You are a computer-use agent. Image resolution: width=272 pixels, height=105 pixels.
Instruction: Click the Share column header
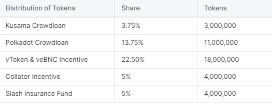(131, 8)
